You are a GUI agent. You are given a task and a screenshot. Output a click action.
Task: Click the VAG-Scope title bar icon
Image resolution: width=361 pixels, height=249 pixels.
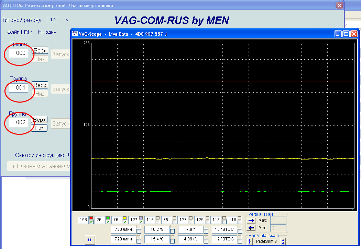click(75, 34)
